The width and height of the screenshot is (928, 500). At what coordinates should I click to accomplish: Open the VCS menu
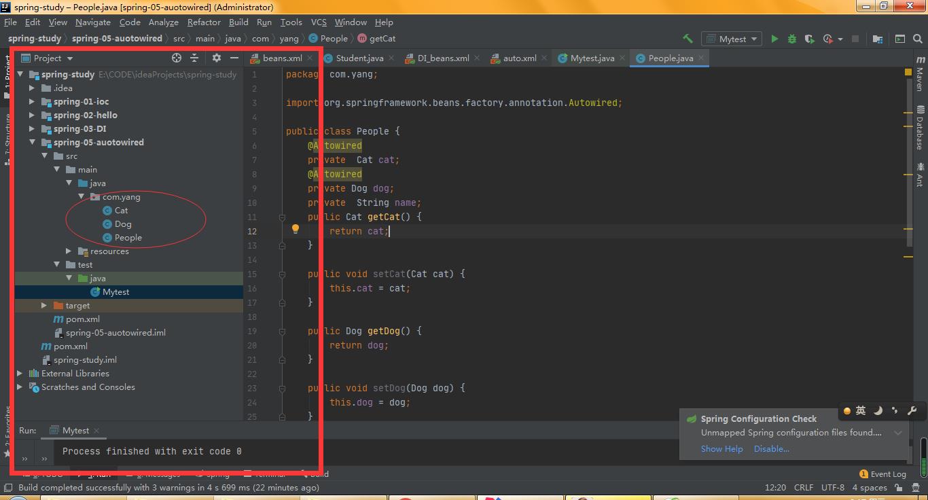point(319,22)
